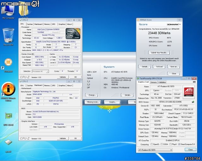This screenshot has height=161, width=202.
Task: Click Details button in 3DMark Score window
Action: tap(145, 67)
